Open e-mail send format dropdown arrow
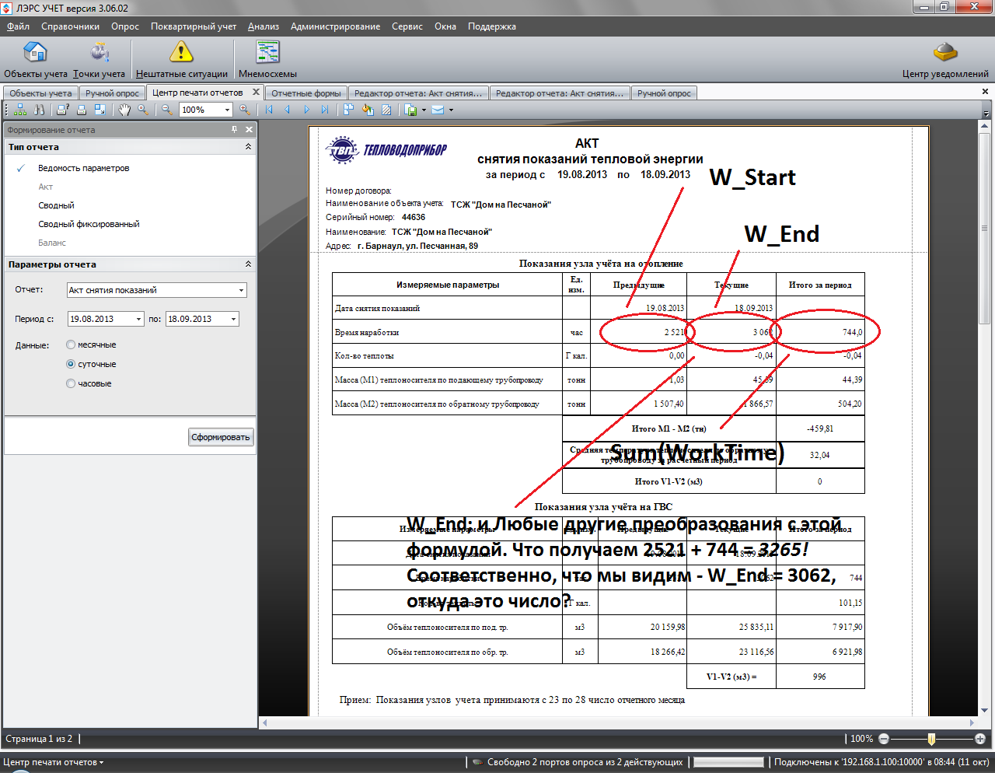 [451, 110]
